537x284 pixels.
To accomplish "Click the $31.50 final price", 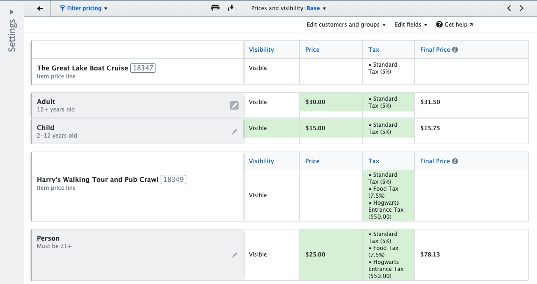I will [x=430, y=102].
